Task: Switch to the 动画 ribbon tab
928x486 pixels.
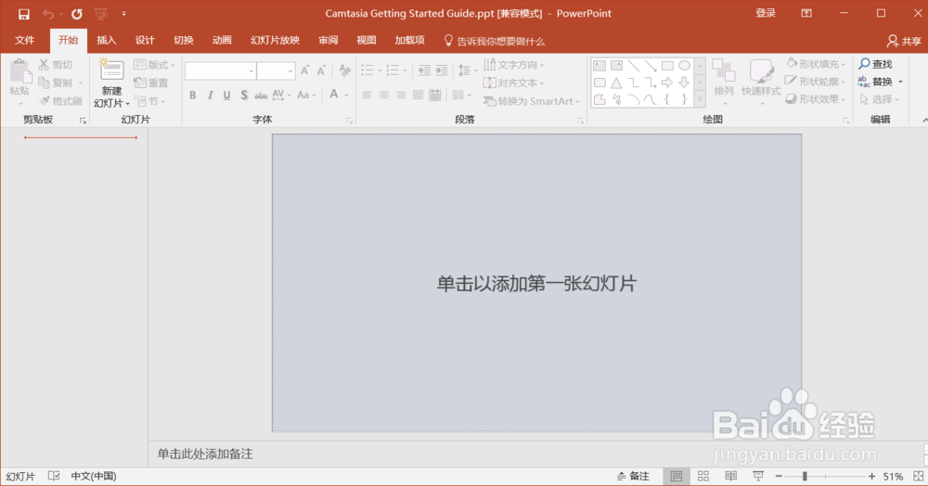Action: (x=222, y=40)
